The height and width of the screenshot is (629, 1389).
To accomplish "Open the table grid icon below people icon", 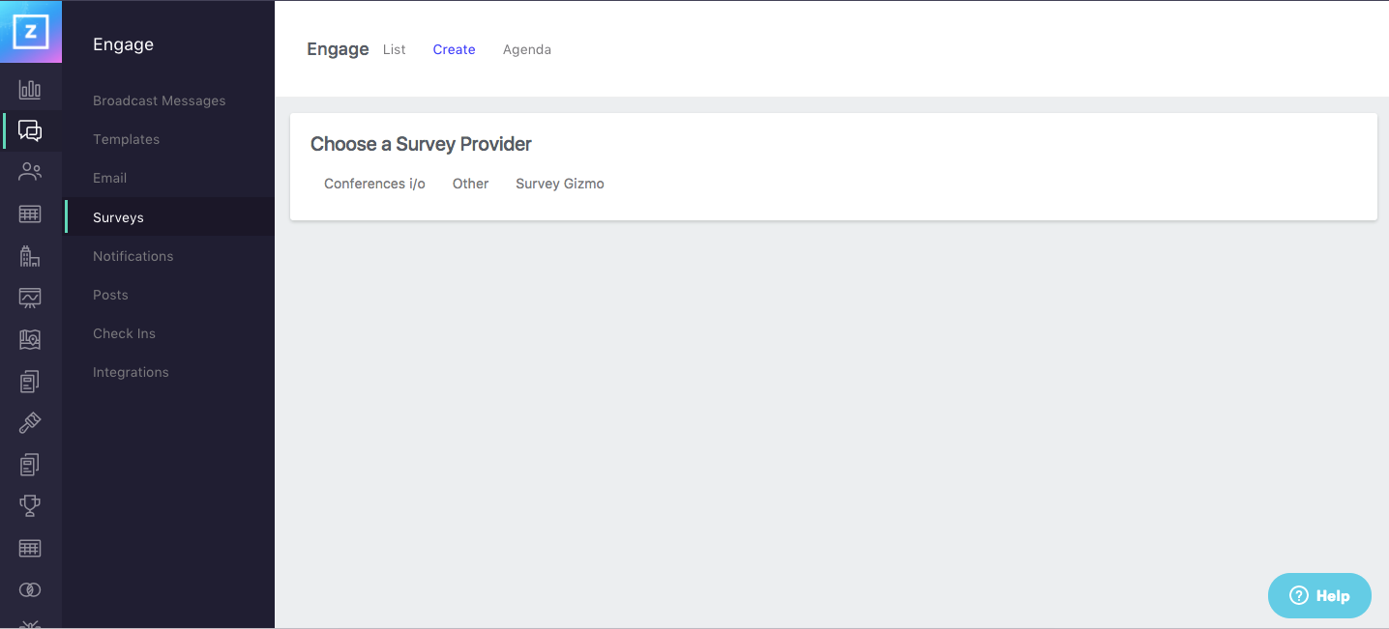I will 30,214.
